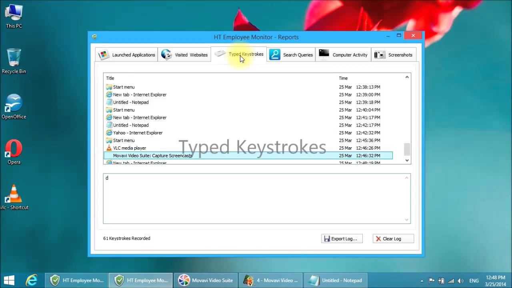Image resolution: width=512 pixels, height=288 pixels.
Task: Select VLC media player log row
Action: click(248, 148)
